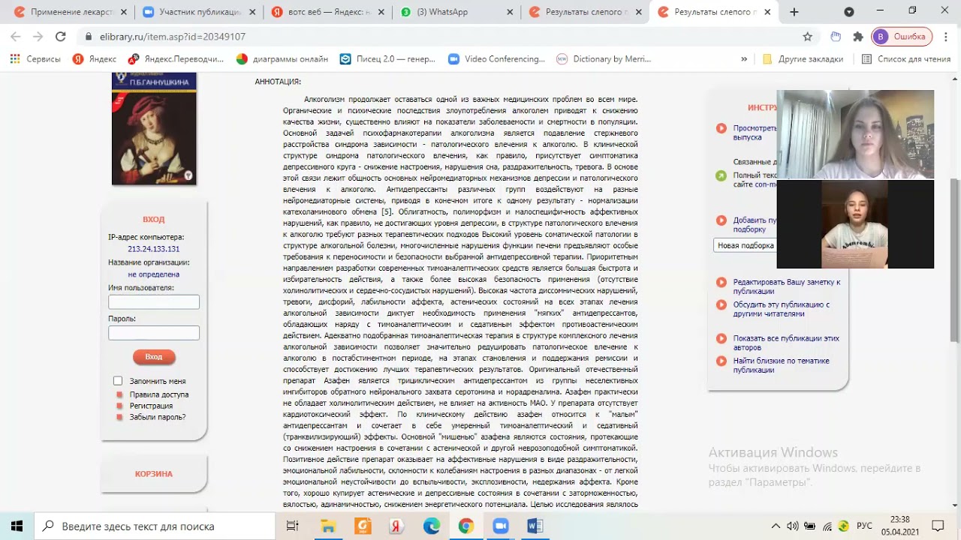Click the red 'Вход' login button
This screenshot has height=540, width=961.
point(154,357)
